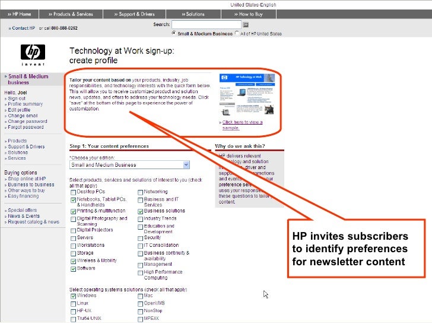Screen dimensions: 432x324
Task: Click the 'Click here to view a sample' link
Action: [242, 125]
